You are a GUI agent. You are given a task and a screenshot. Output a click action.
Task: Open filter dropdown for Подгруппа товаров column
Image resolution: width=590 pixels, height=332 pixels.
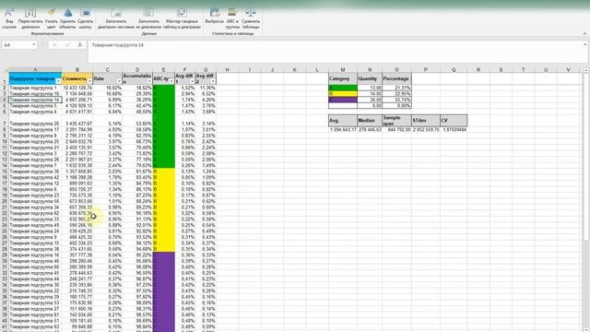pyautogui.click(x=58, y=81)
